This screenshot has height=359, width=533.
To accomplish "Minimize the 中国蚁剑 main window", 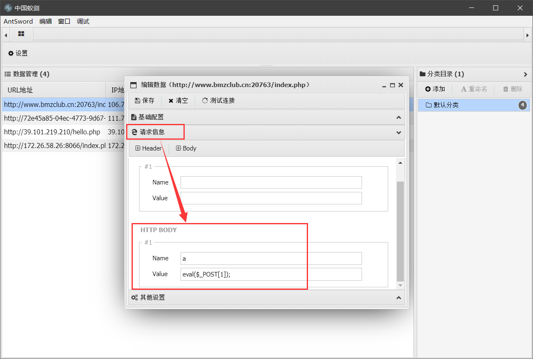I will [471, 8].
